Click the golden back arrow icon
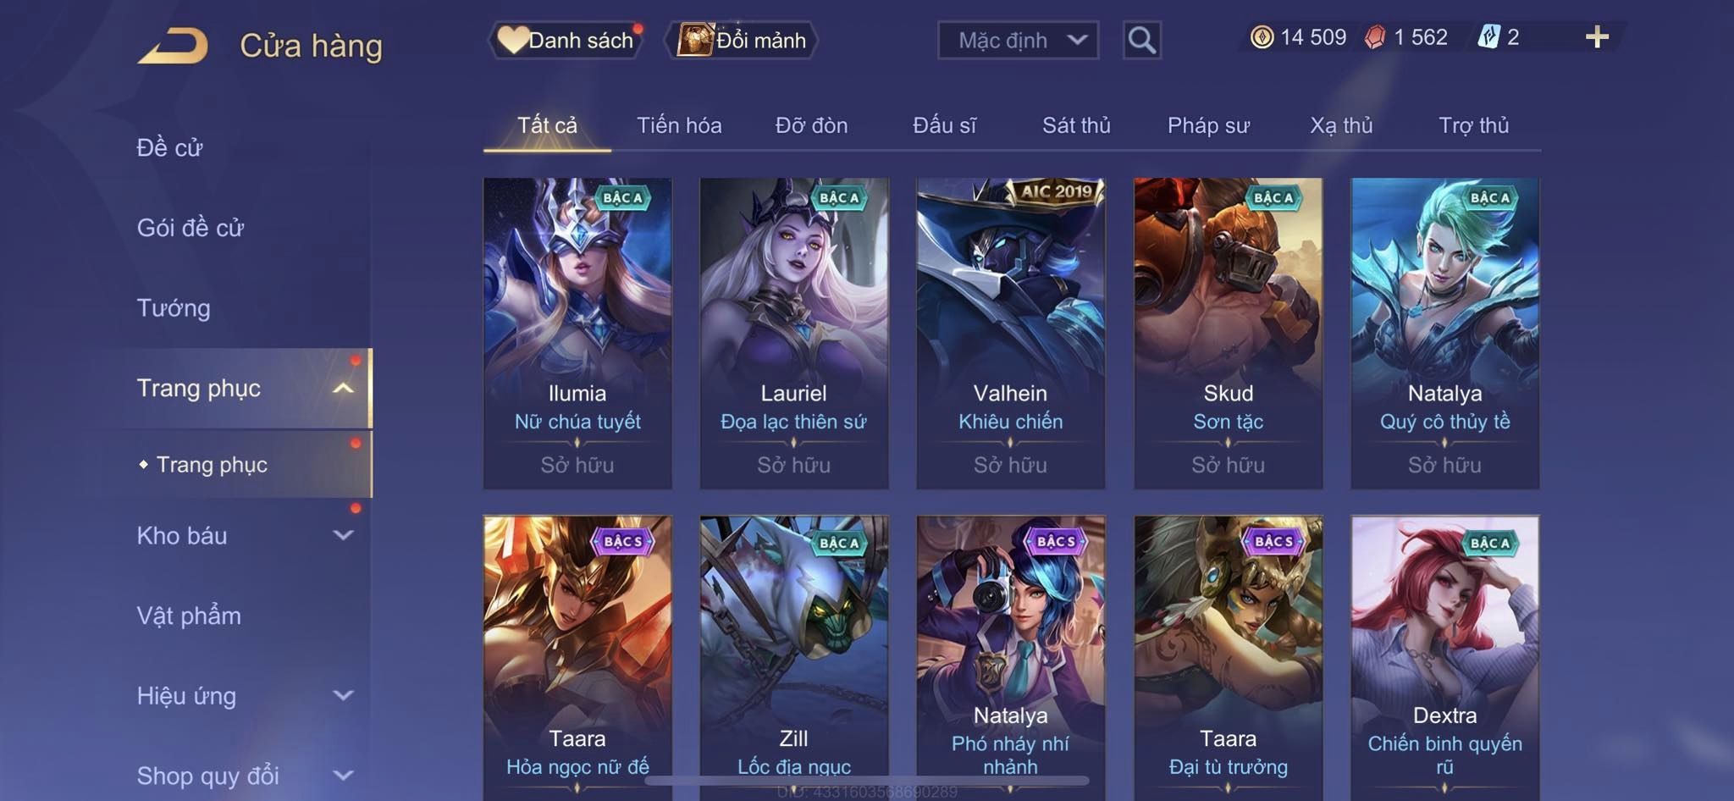The width and height of the screenshot is (1734, 801). [x=174, y=46]
